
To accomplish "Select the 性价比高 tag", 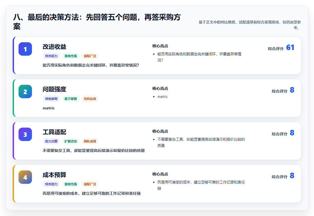I will click(x=90, y=99).
